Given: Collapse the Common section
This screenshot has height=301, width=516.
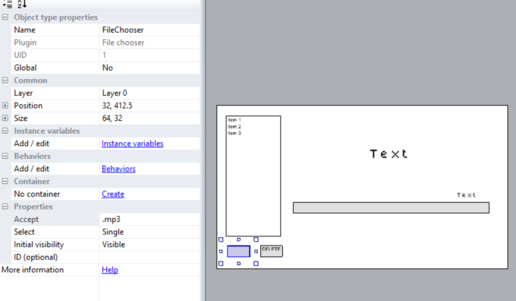Looking at the screenshot, I should click(x=5, y=80).
